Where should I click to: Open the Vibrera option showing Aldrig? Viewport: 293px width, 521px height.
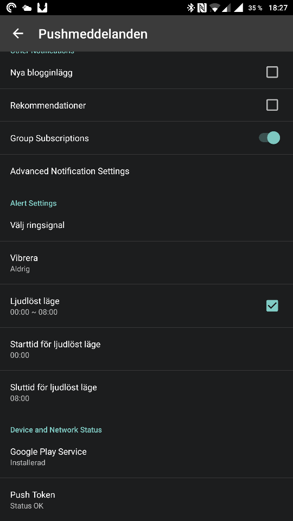pos(146,263)
